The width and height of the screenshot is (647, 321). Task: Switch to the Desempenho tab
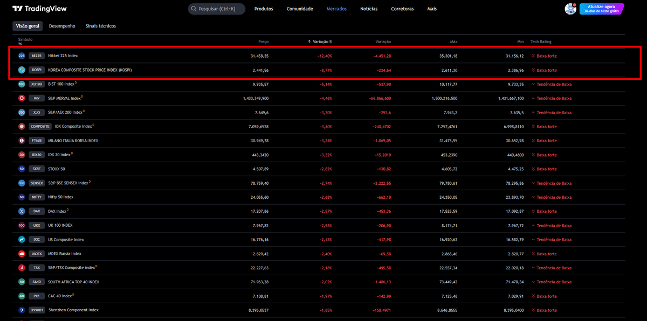[x=62, y=26]
